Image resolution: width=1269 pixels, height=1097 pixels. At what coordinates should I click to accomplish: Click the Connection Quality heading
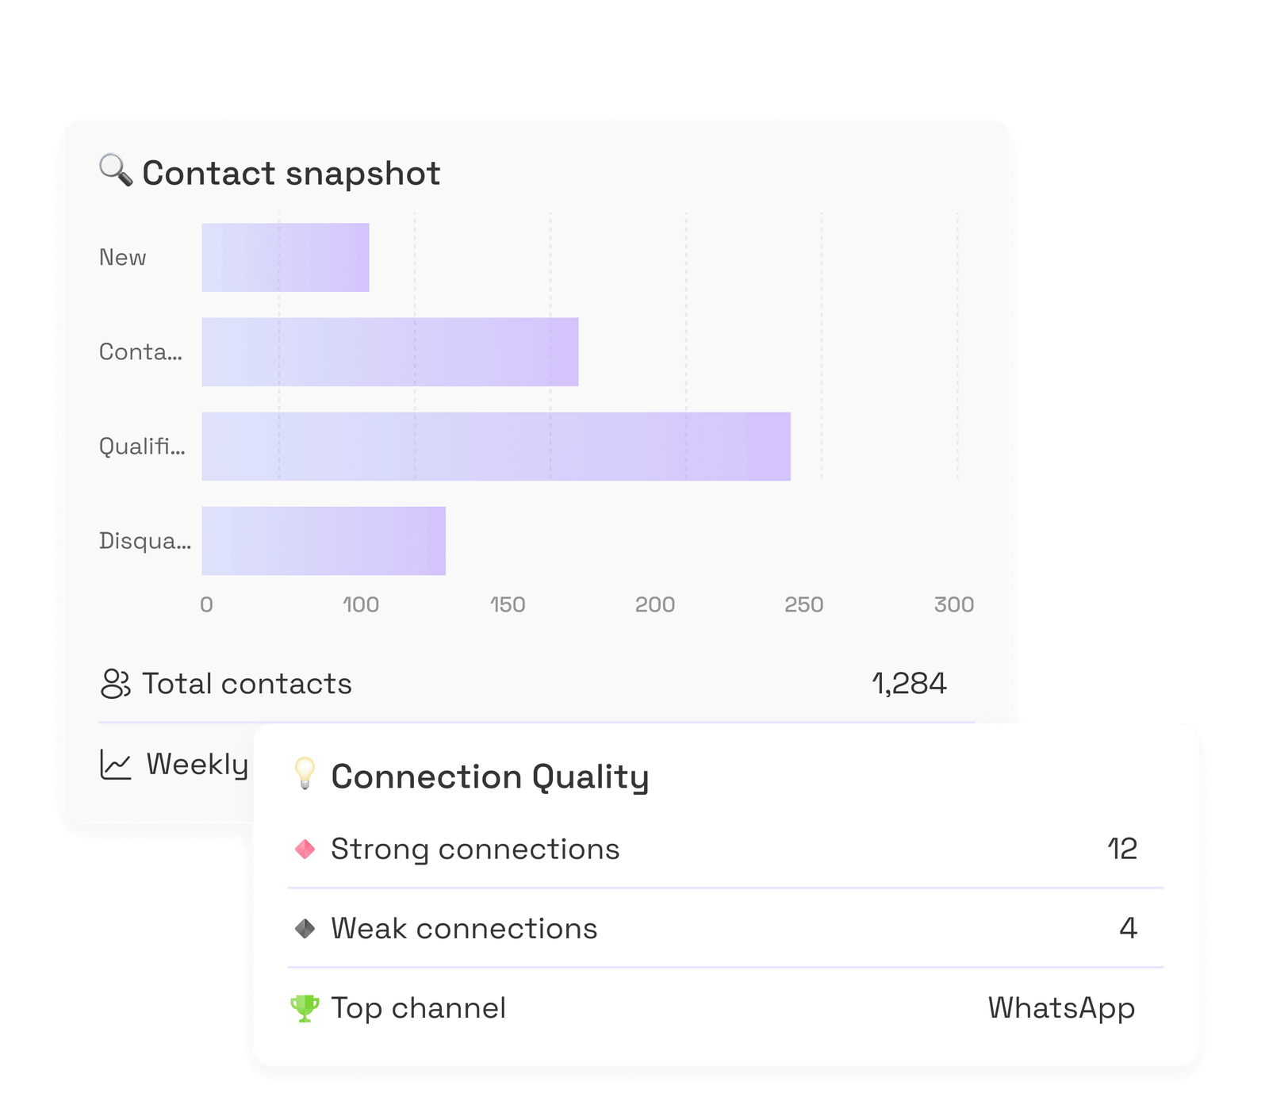point(490,777)
